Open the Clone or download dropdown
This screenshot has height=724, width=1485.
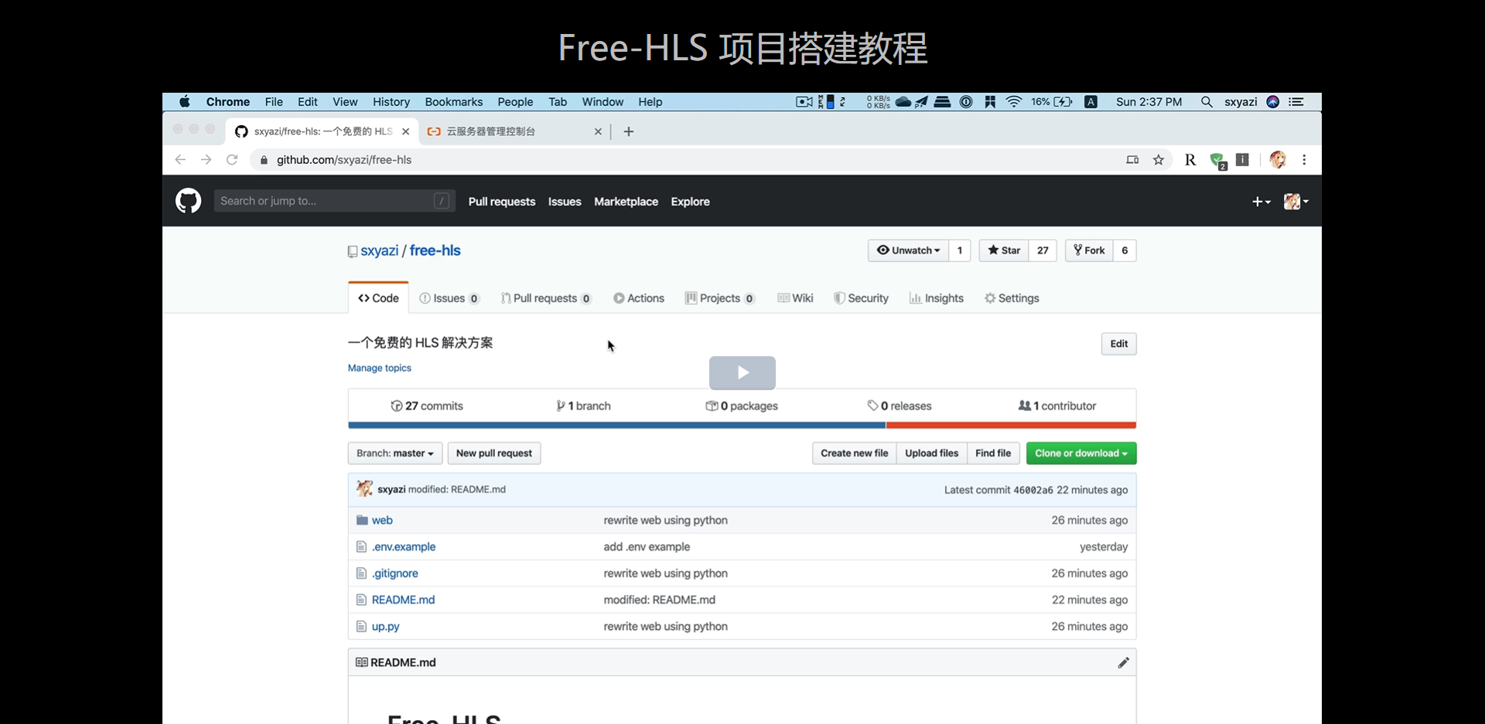coord(1081,453)
